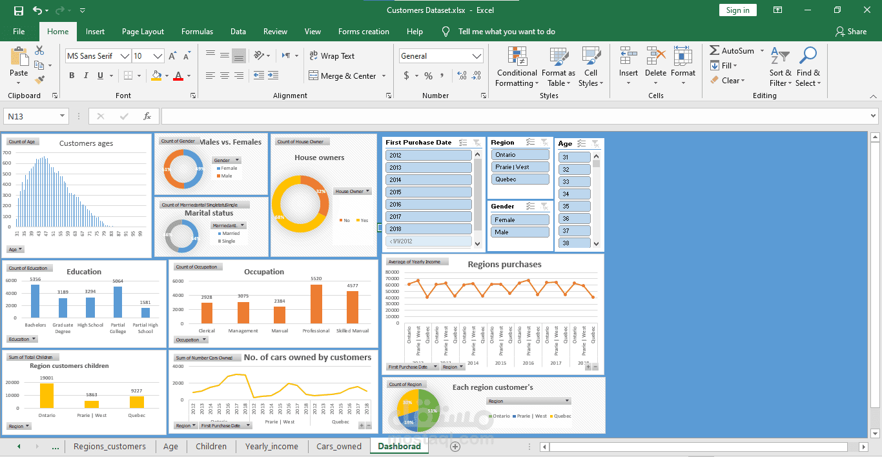Open Cell Styles gallery
The width and height of the screenshot is (882, 457).
coord(591,67)
